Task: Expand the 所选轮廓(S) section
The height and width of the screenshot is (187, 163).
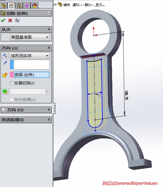Action: [x=49, y=120]
